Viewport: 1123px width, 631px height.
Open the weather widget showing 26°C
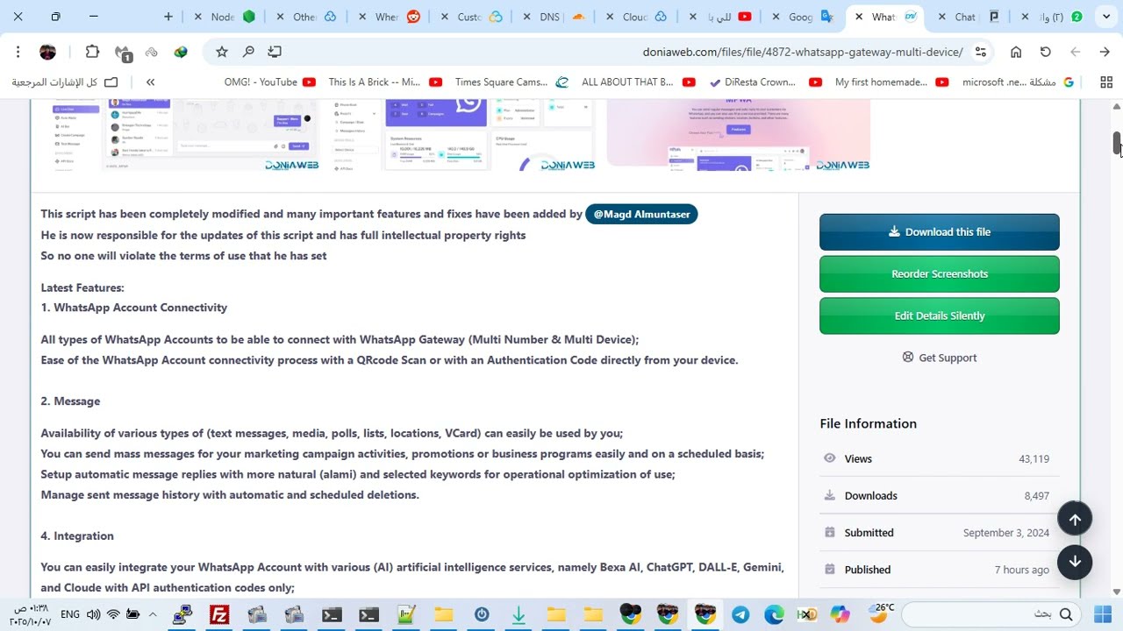(x=881, y=612)
